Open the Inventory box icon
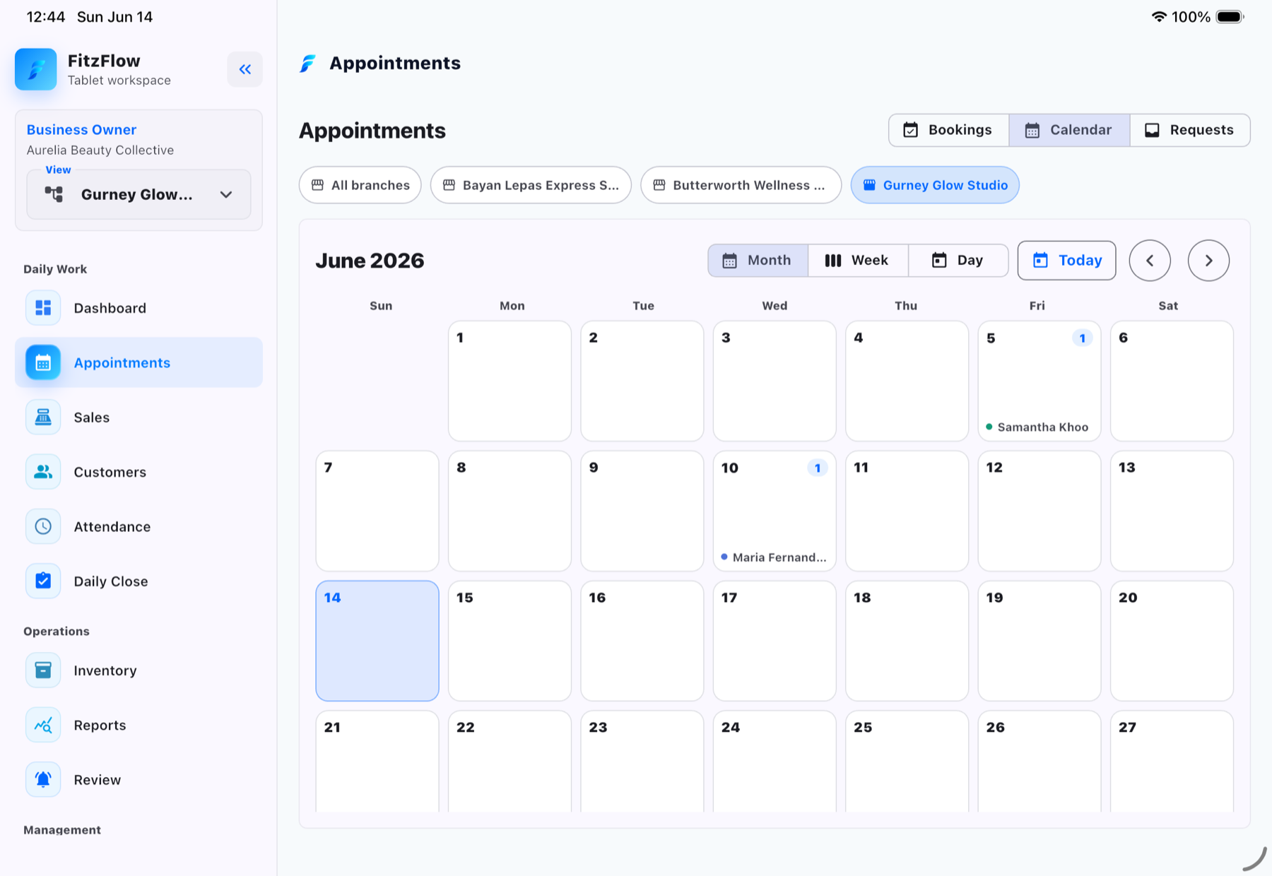Screen dimensions: 1272x876 [43, 670]
